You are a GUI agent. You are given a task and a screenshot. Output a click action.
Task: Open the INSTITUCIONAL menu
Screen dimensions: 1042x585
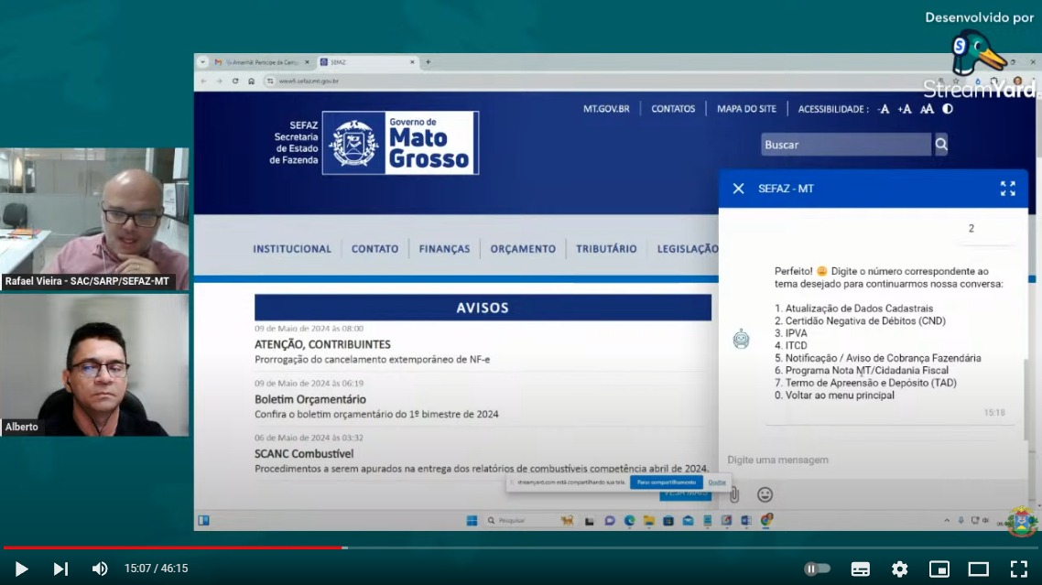pyautogui.click(x=292, y=249)
